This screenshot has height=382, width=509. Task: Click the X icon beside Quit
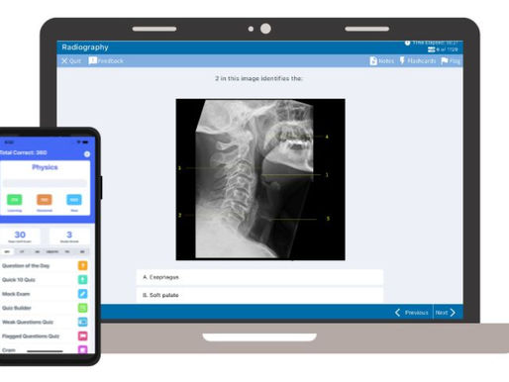pos(64,61)
